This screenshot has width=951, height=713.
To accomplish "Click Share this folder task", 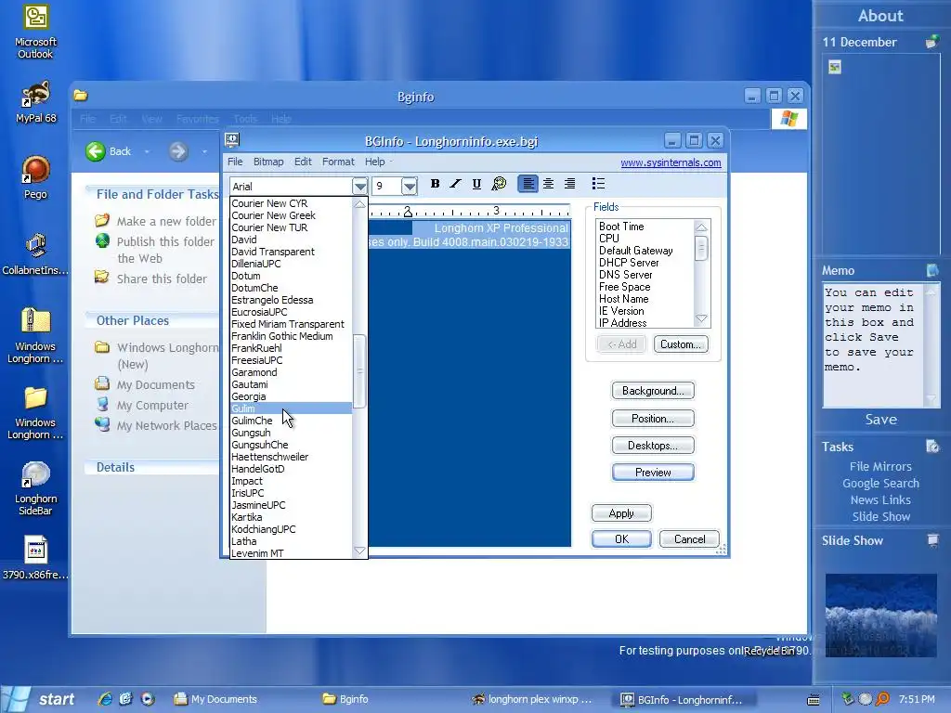I will 151,279.
